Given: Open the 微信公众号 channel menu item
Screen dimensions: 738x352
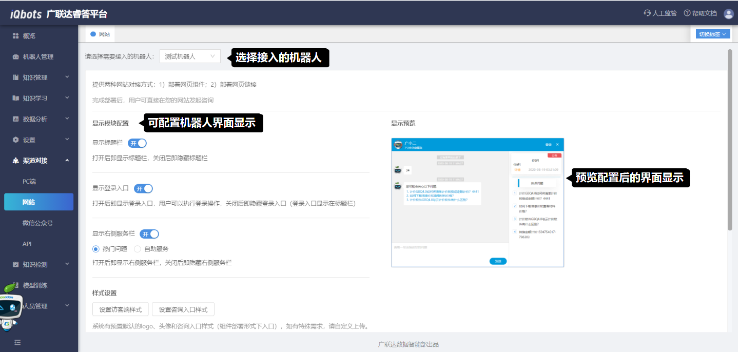Looking at the screenshot, I should click(38, 223).
